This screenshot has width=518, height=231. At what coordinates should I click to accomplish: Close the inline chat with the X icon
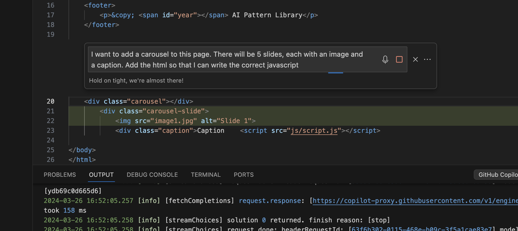pyautogui.click(x=415, y=59)
